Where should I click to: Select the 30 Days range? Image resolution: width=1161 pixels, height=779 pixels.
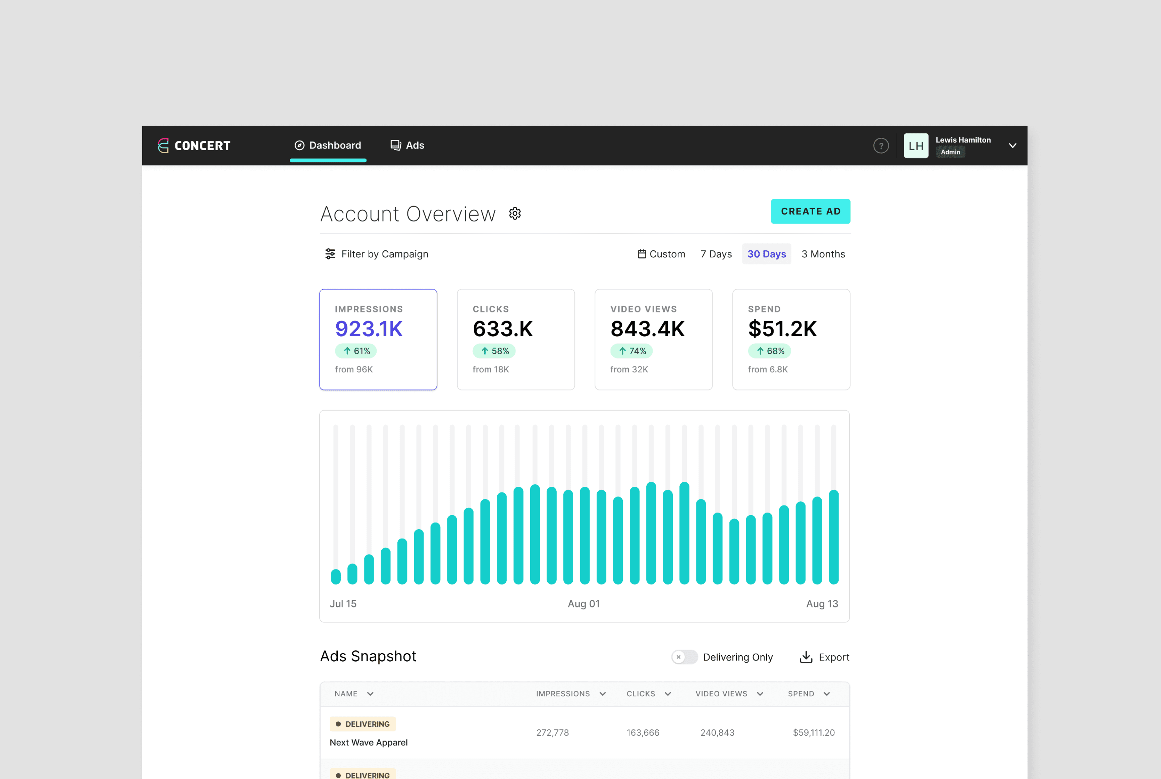click(x=766, y=254)
